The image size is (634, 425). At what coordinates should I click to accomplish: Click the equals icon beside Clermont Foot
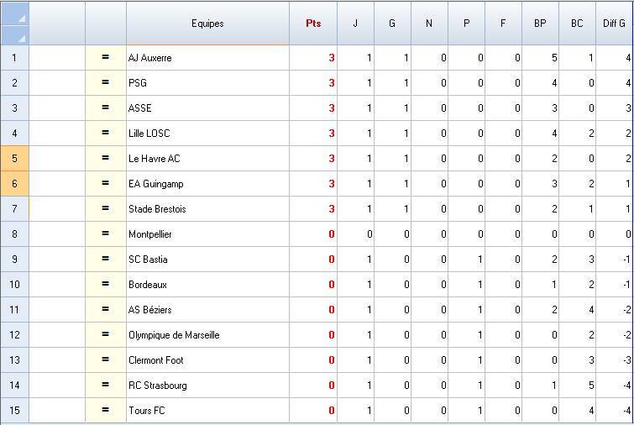click(106, 360)
